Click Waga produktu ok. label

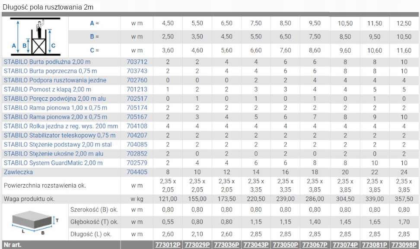(29, 199)
